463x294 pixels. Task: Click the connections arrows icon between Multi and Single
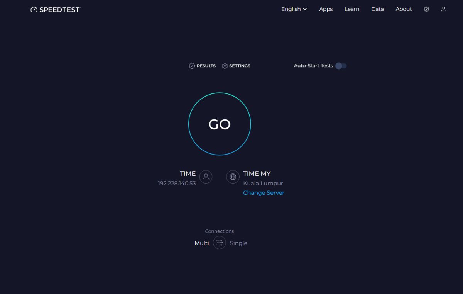tap(219, 243)
